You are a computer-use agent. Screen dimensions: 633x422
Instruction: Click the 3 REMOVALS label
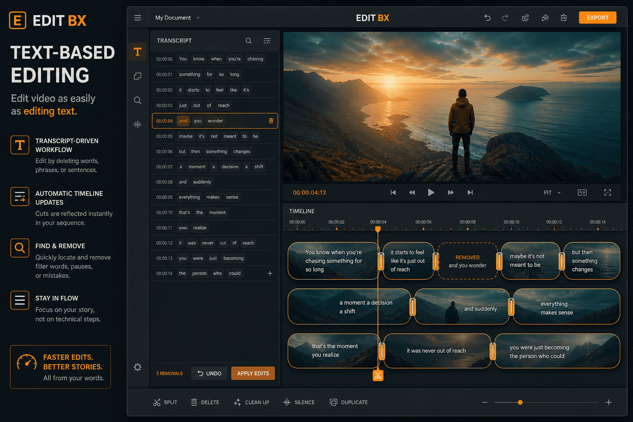coord(169,373)
